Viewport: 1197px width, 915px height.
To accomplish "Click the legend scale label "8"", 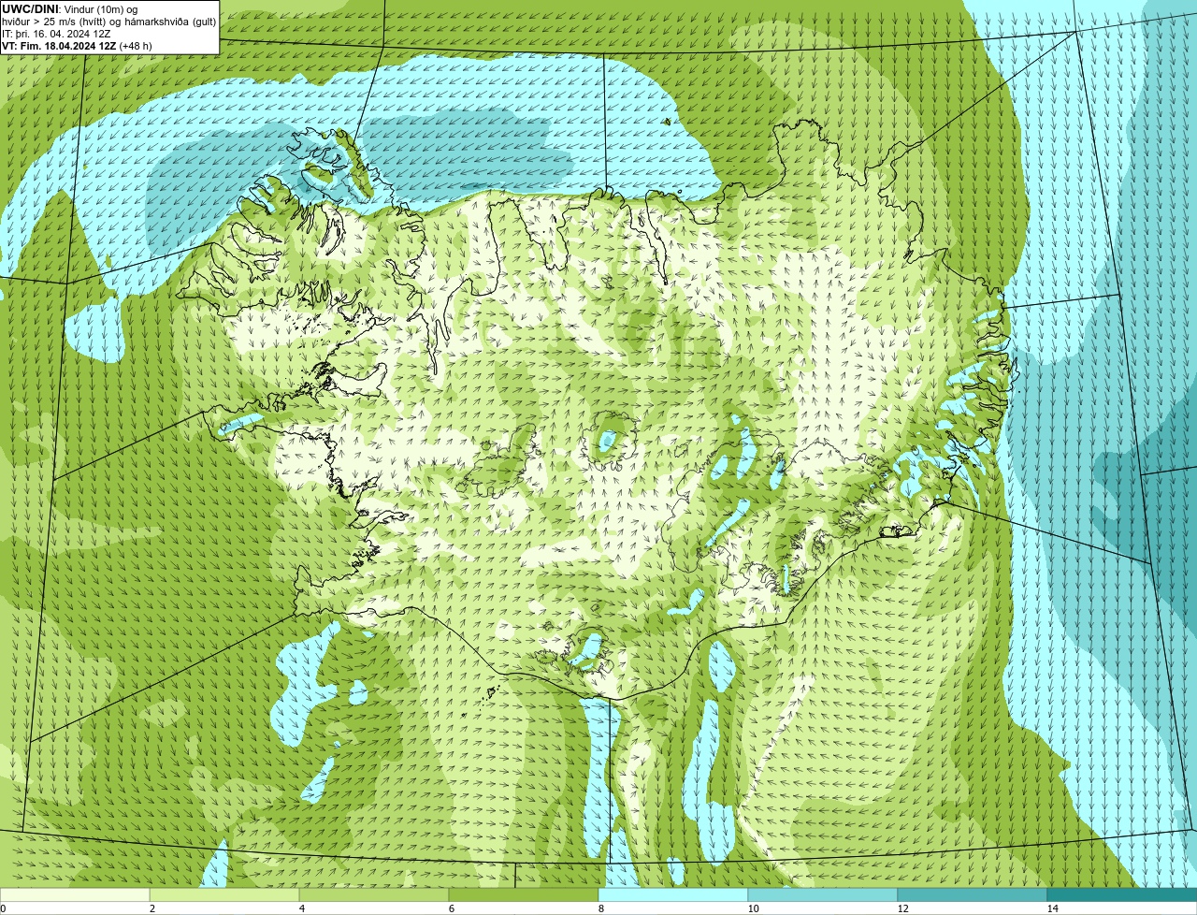I will (600, 908).
